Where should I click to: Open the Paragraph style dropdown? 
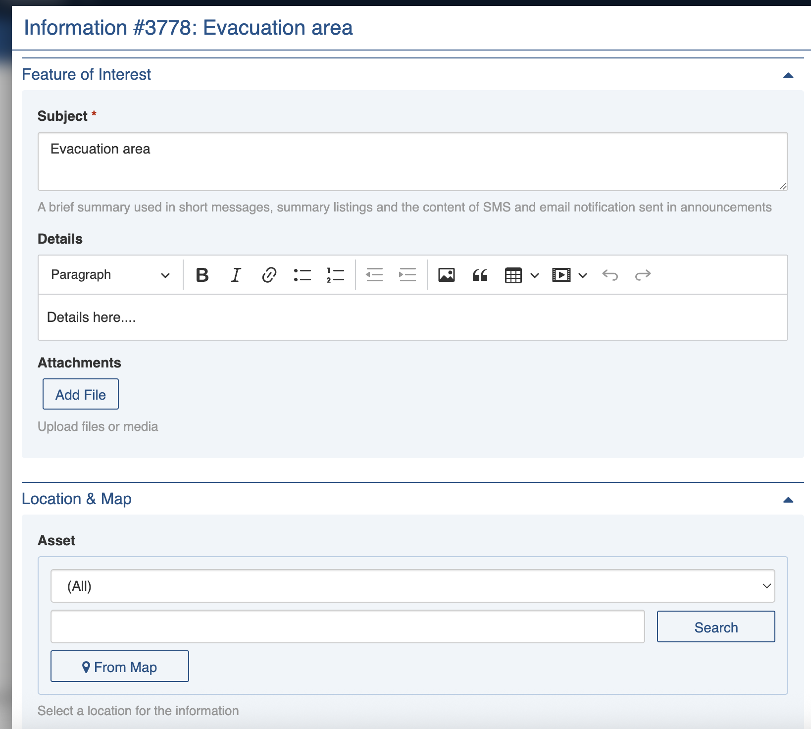[110, 275]
